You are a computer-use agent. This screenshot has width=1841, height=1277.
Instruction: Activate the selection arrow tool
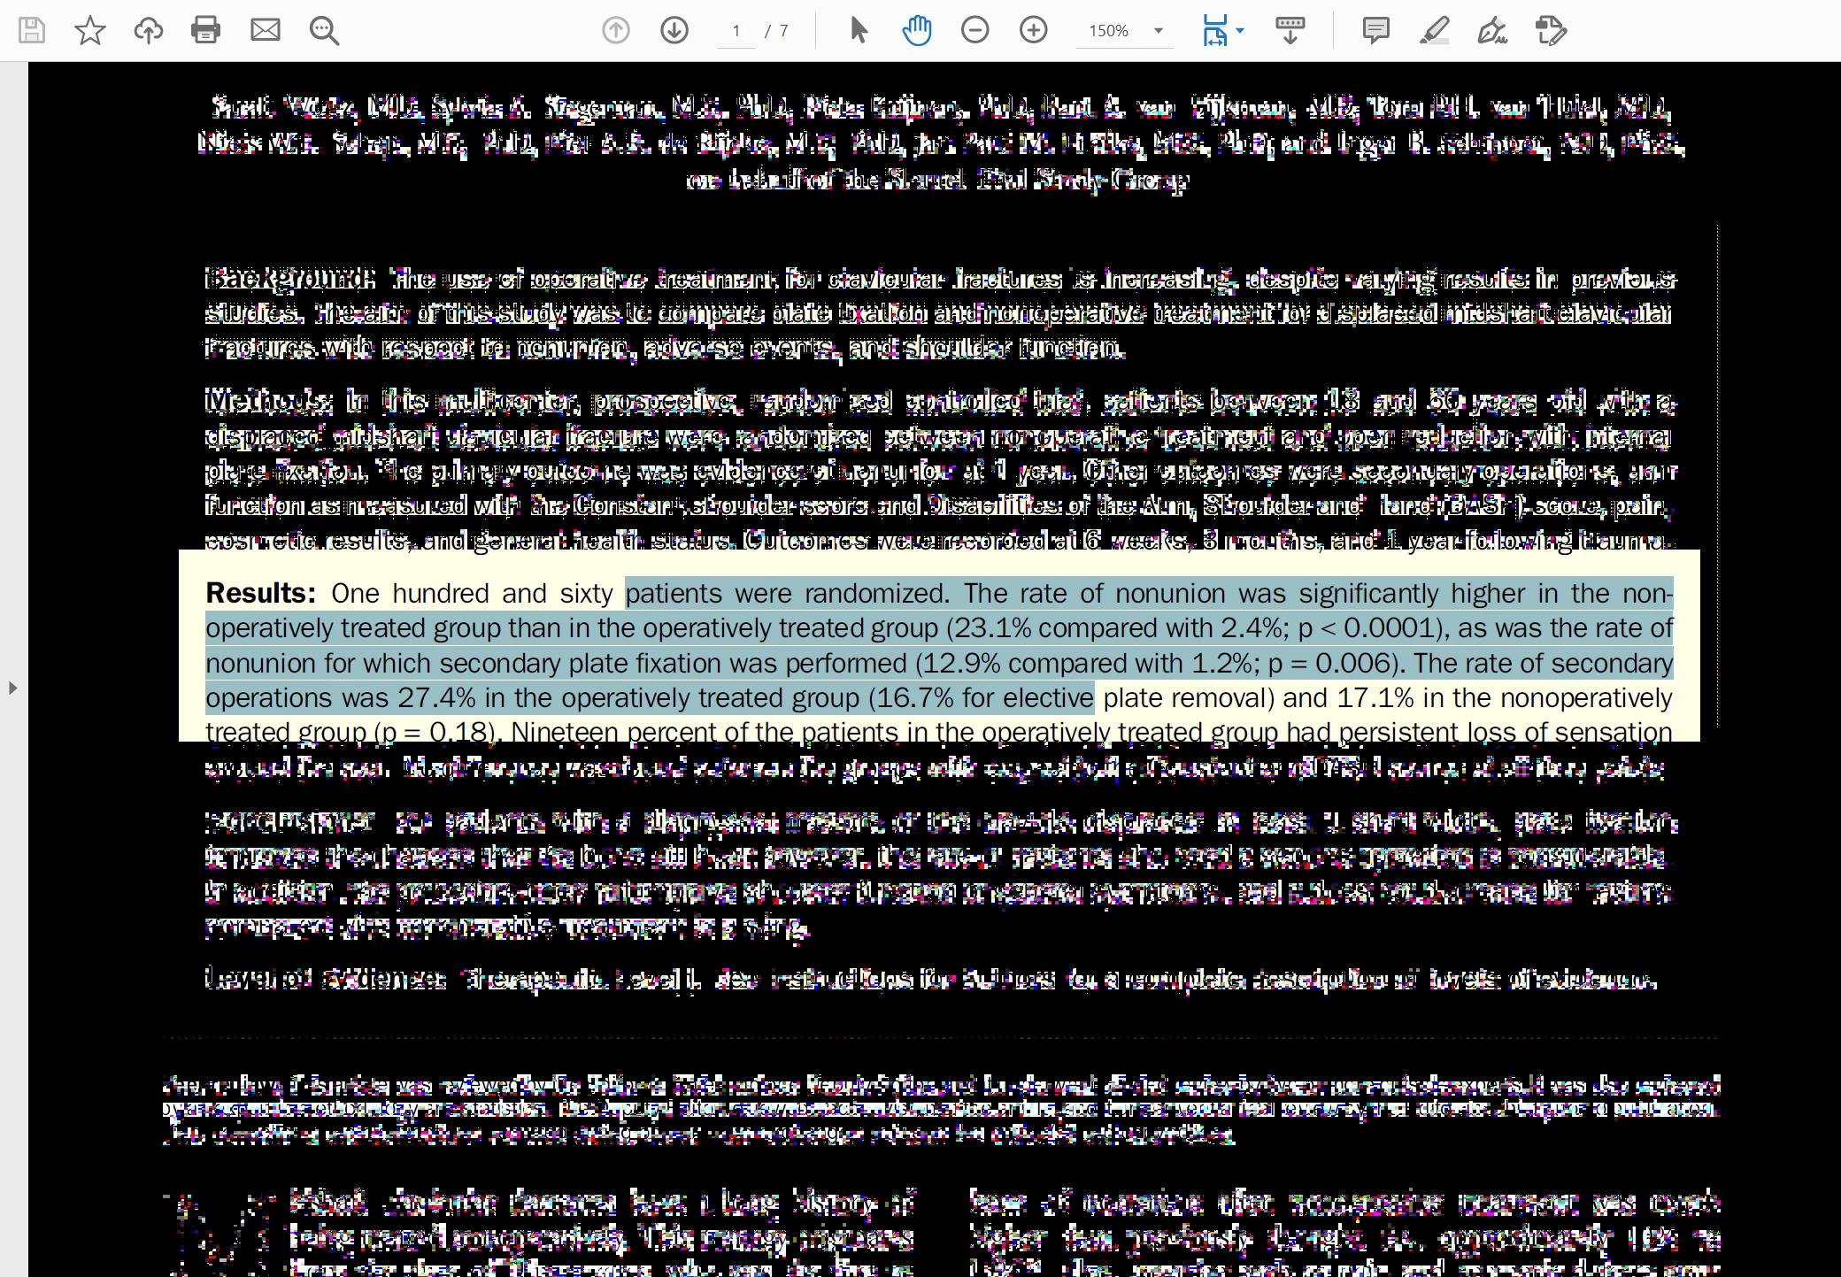coord(858,30)
